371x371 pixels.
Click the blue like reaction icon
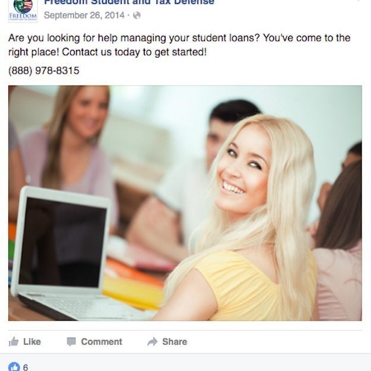point(14,367)
